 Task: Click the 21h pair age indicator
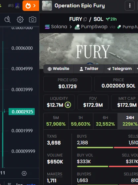[111, 19]
